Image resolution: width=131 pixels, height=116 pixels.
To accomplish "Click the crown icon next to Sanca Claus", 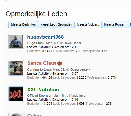I will (60, 63).
